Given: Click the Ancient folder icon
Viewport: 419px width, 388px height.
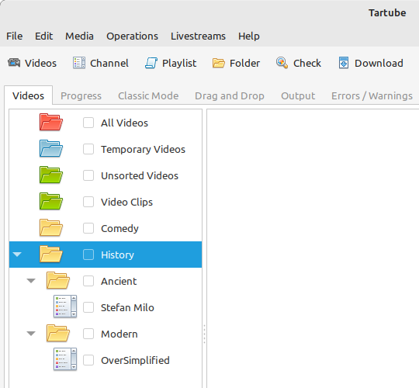Looking at the screenshot, I should [x=58, y=281].
